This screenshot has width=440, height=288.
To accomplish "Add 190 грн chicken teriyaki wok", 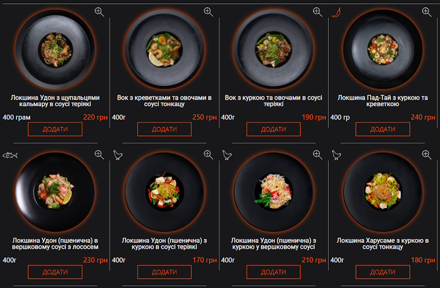I will click(273, 129).
